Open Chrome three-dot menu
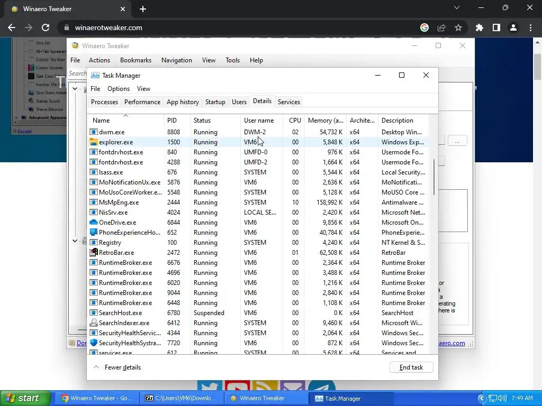This screenshot has width=542, height=406. (530, 27)
